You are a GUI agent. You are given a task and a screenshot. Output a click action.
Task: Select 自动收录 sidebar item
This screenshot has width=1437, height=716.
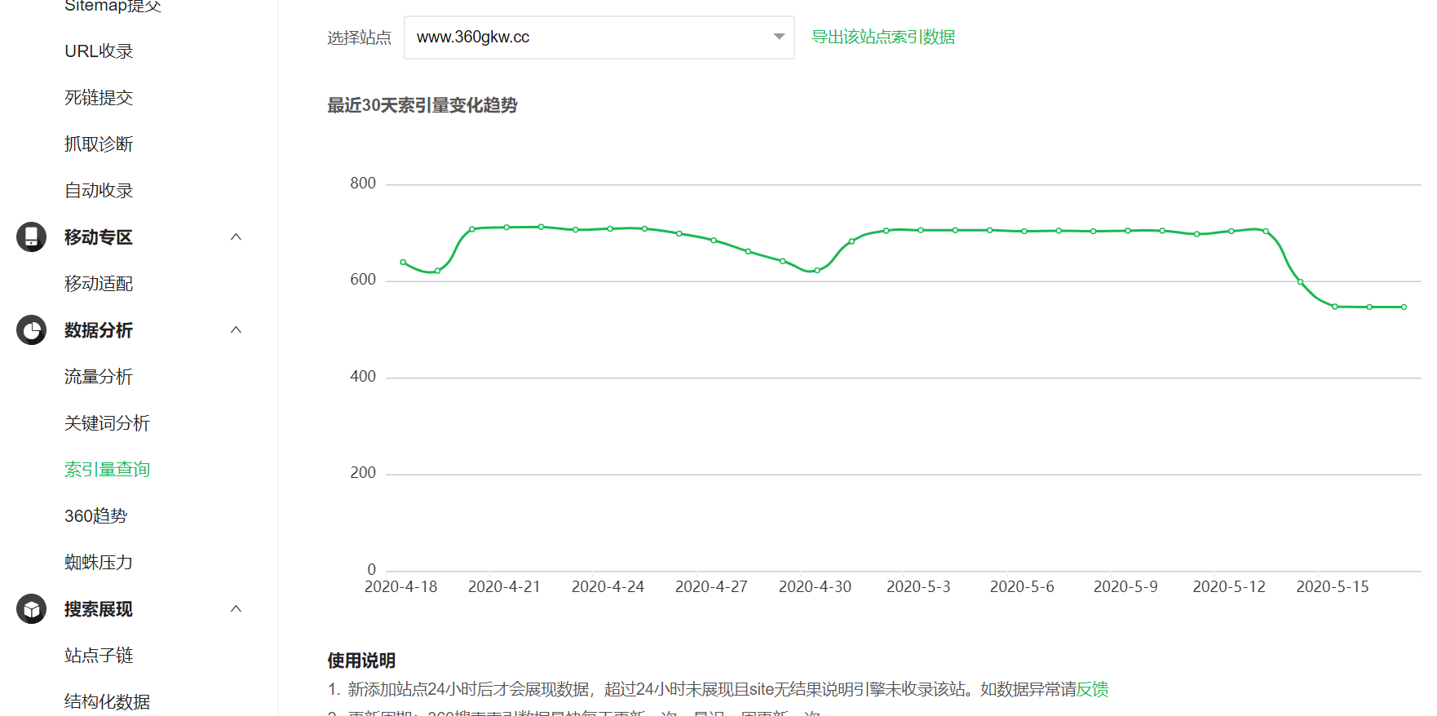99,191
